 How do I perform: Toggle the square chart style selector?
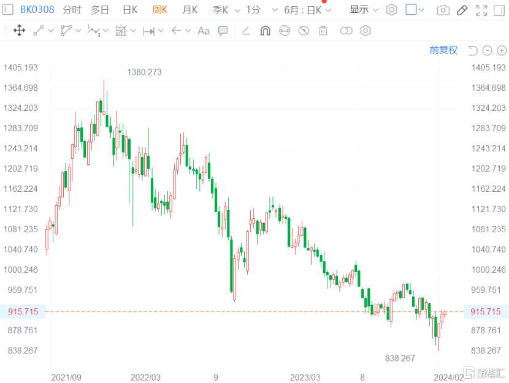pyautogui.click(x=412, y=10)
